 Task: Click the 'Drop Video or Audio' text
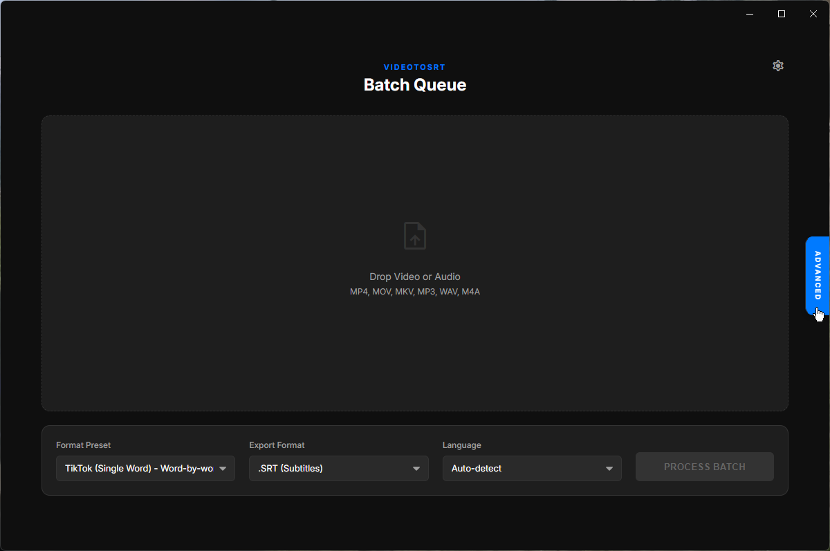[x=415, y=277]
